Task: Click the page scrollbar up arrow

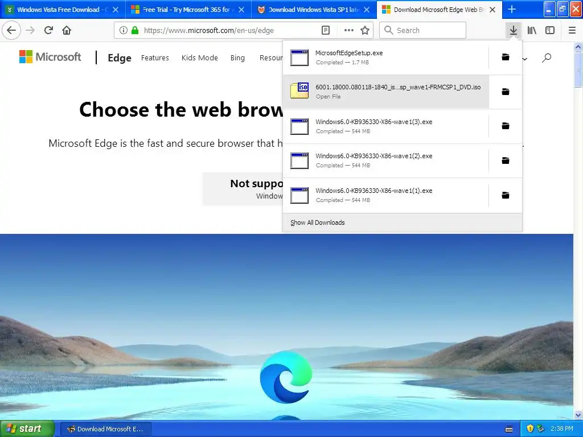Action: 578,47
